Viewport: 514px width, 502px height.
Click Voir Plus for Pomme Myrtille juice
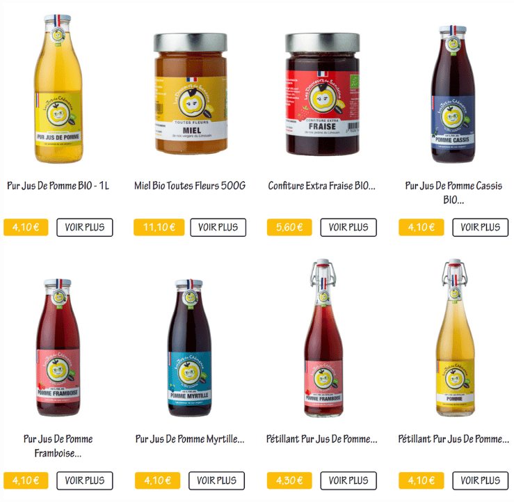217,480
